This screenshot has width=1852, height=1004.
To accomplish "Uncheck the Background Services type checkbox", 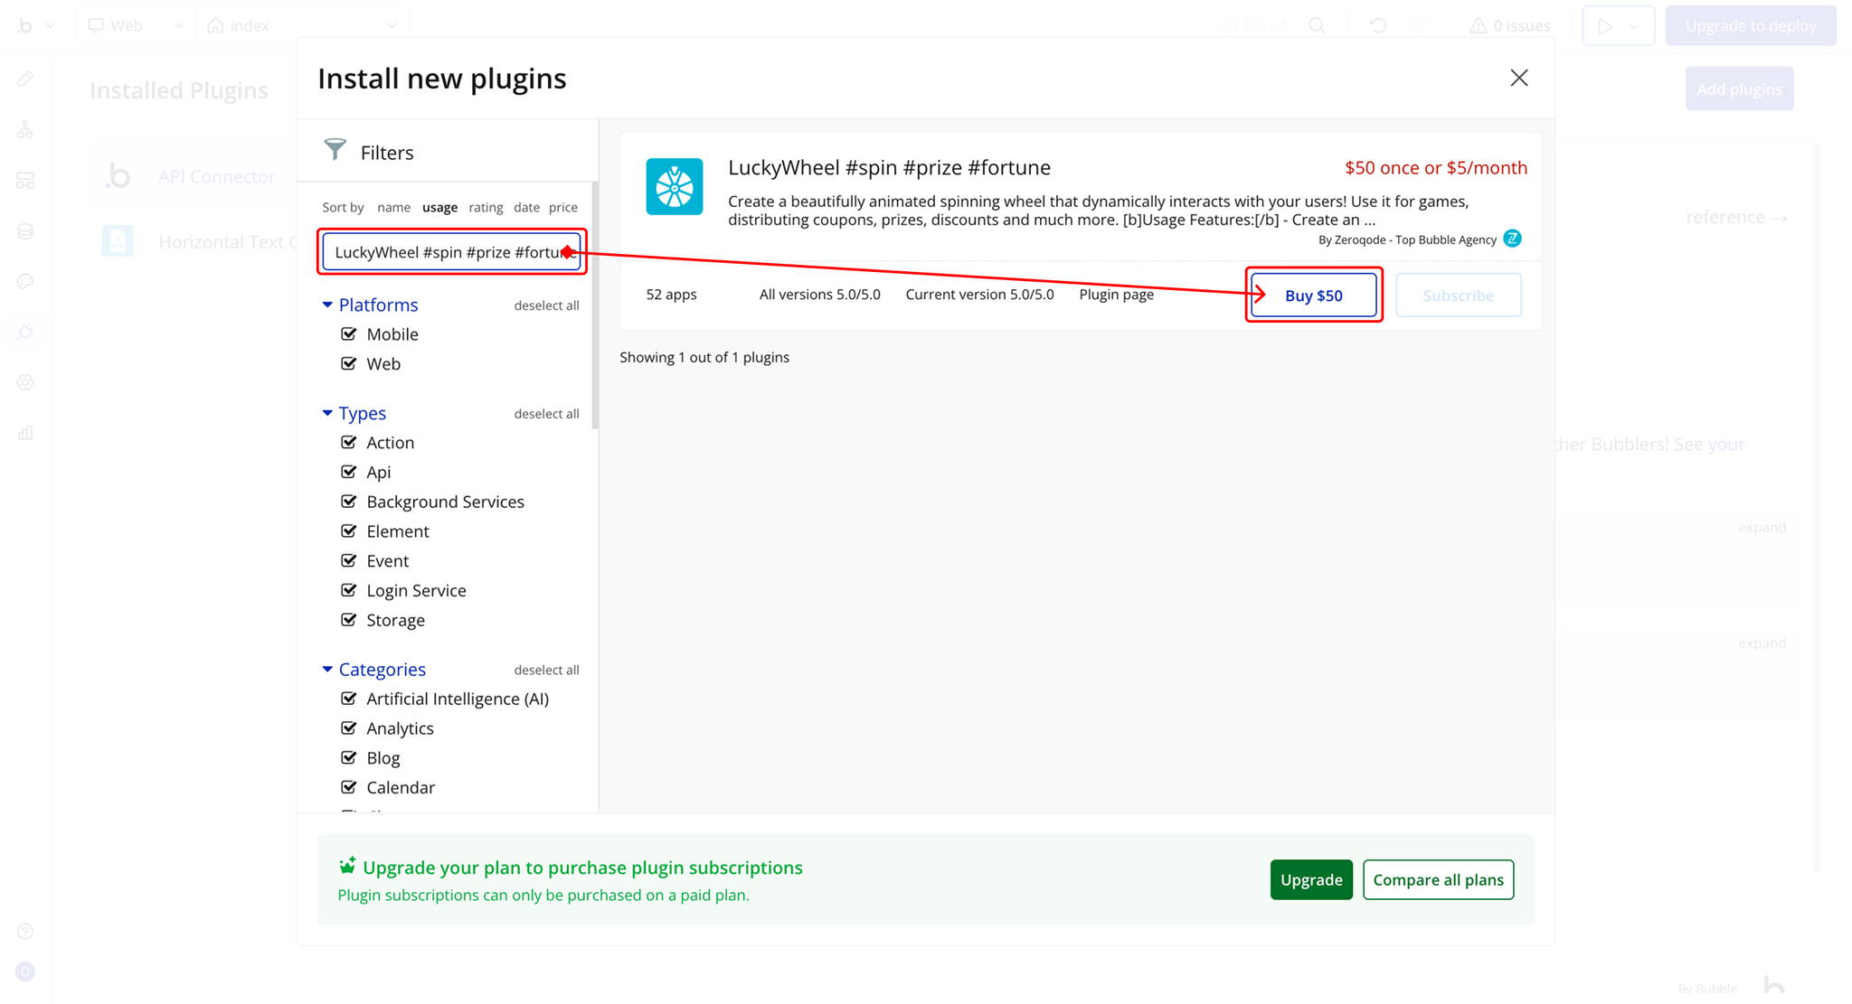I will tap(348, 501).
